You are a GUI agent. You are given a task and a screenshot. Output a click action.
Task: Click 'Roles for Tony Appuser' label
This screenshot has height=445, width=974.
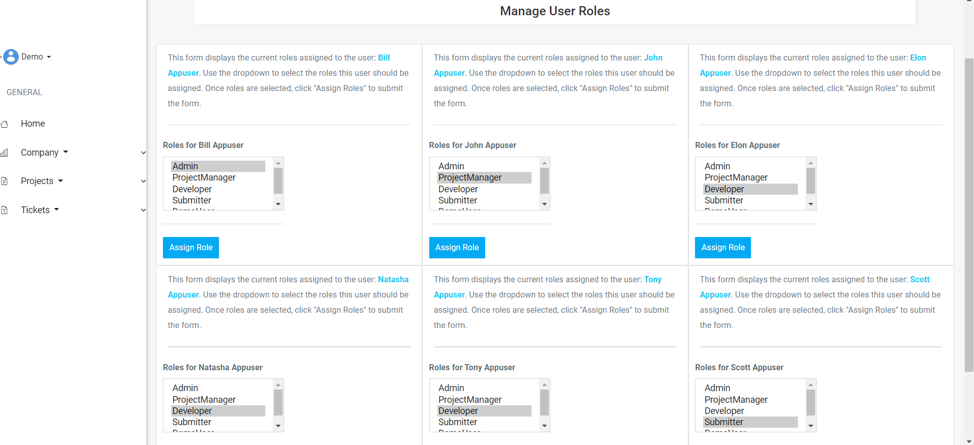[472, 368]
